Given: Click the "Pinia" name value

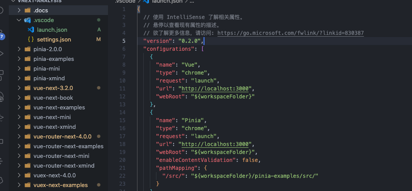Looking at the screenshot, I should pos(193,120).
